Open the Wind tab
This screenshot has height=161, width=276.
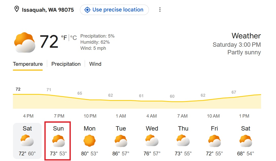tap(95, 64)
